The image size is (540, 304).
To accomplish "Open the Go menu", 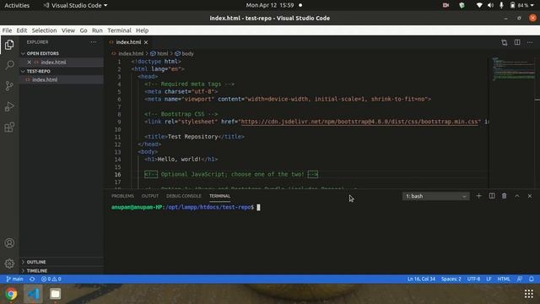I will 84,30.
